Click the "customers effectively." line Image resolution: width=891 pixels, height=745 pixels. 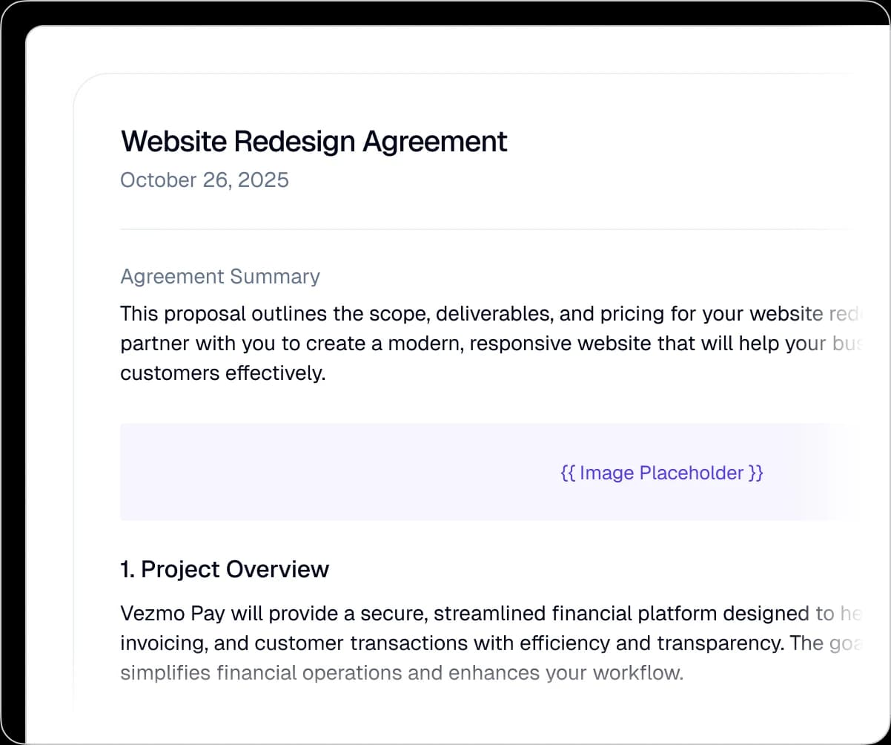(222, 373)
